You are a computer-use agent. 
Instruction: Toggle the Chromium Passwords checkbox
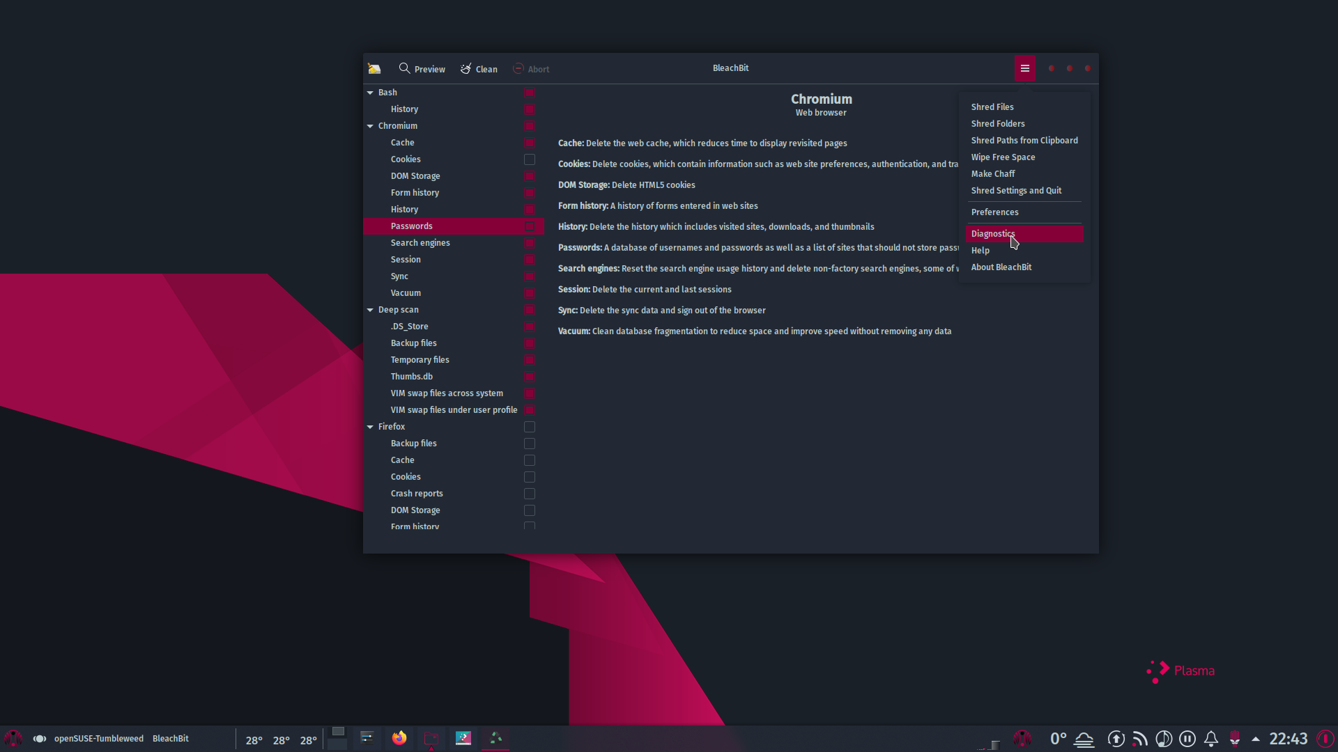[x=530, y=226]
